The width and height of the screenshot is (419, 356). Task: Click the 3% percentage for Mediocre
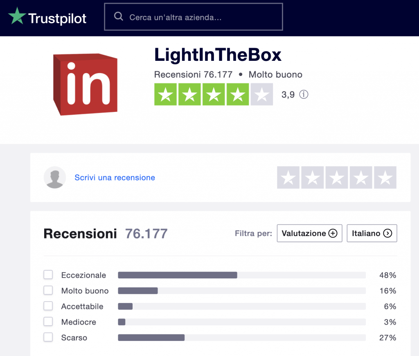pyautogui.click(x=390, y=322)
